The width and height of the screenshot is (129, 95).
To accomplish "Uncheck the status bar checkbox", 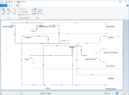I will click(x=20, y=15).
